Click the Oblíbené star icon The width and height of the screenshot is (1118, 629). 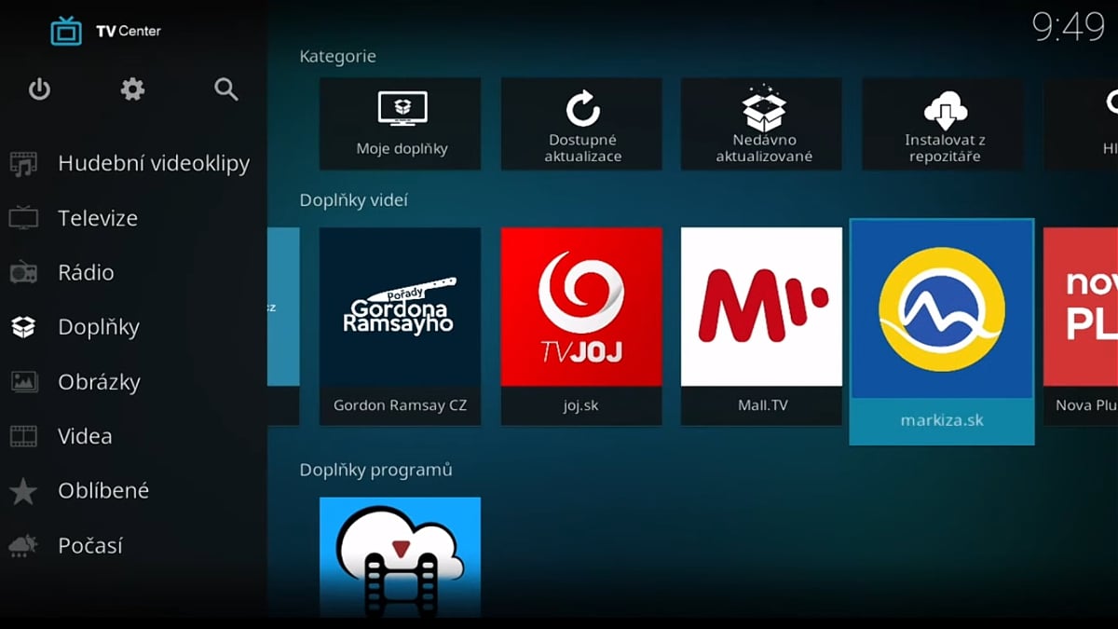pyautogui.click(x=23, y=491)
